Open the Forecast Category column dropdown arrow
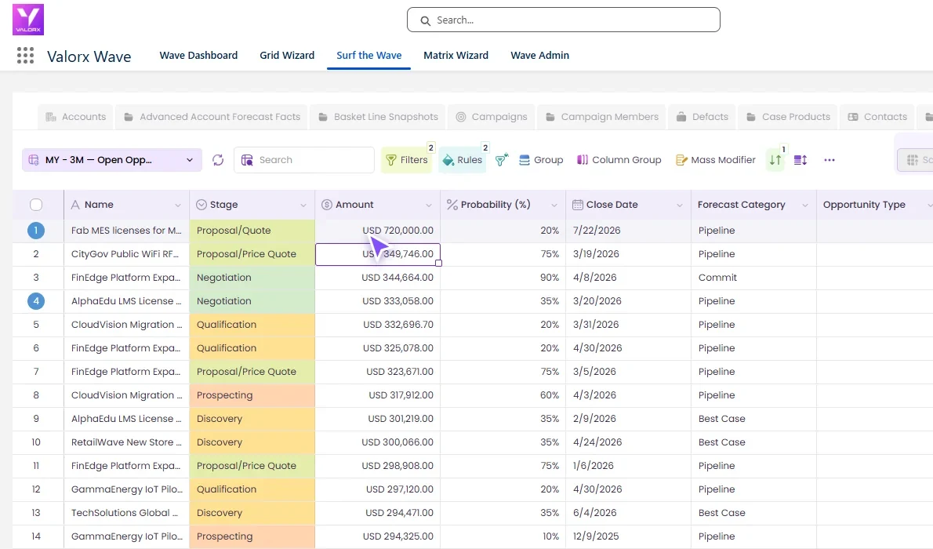 (805, 205)
